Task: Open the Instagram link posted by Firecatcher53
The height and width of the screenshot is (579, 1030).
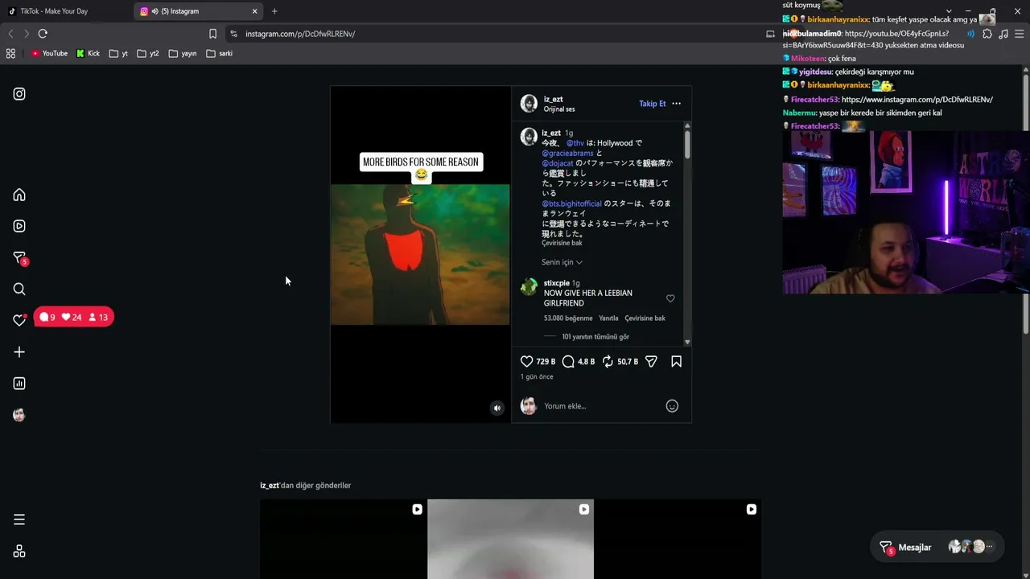Action: click(x=917, y=100)
